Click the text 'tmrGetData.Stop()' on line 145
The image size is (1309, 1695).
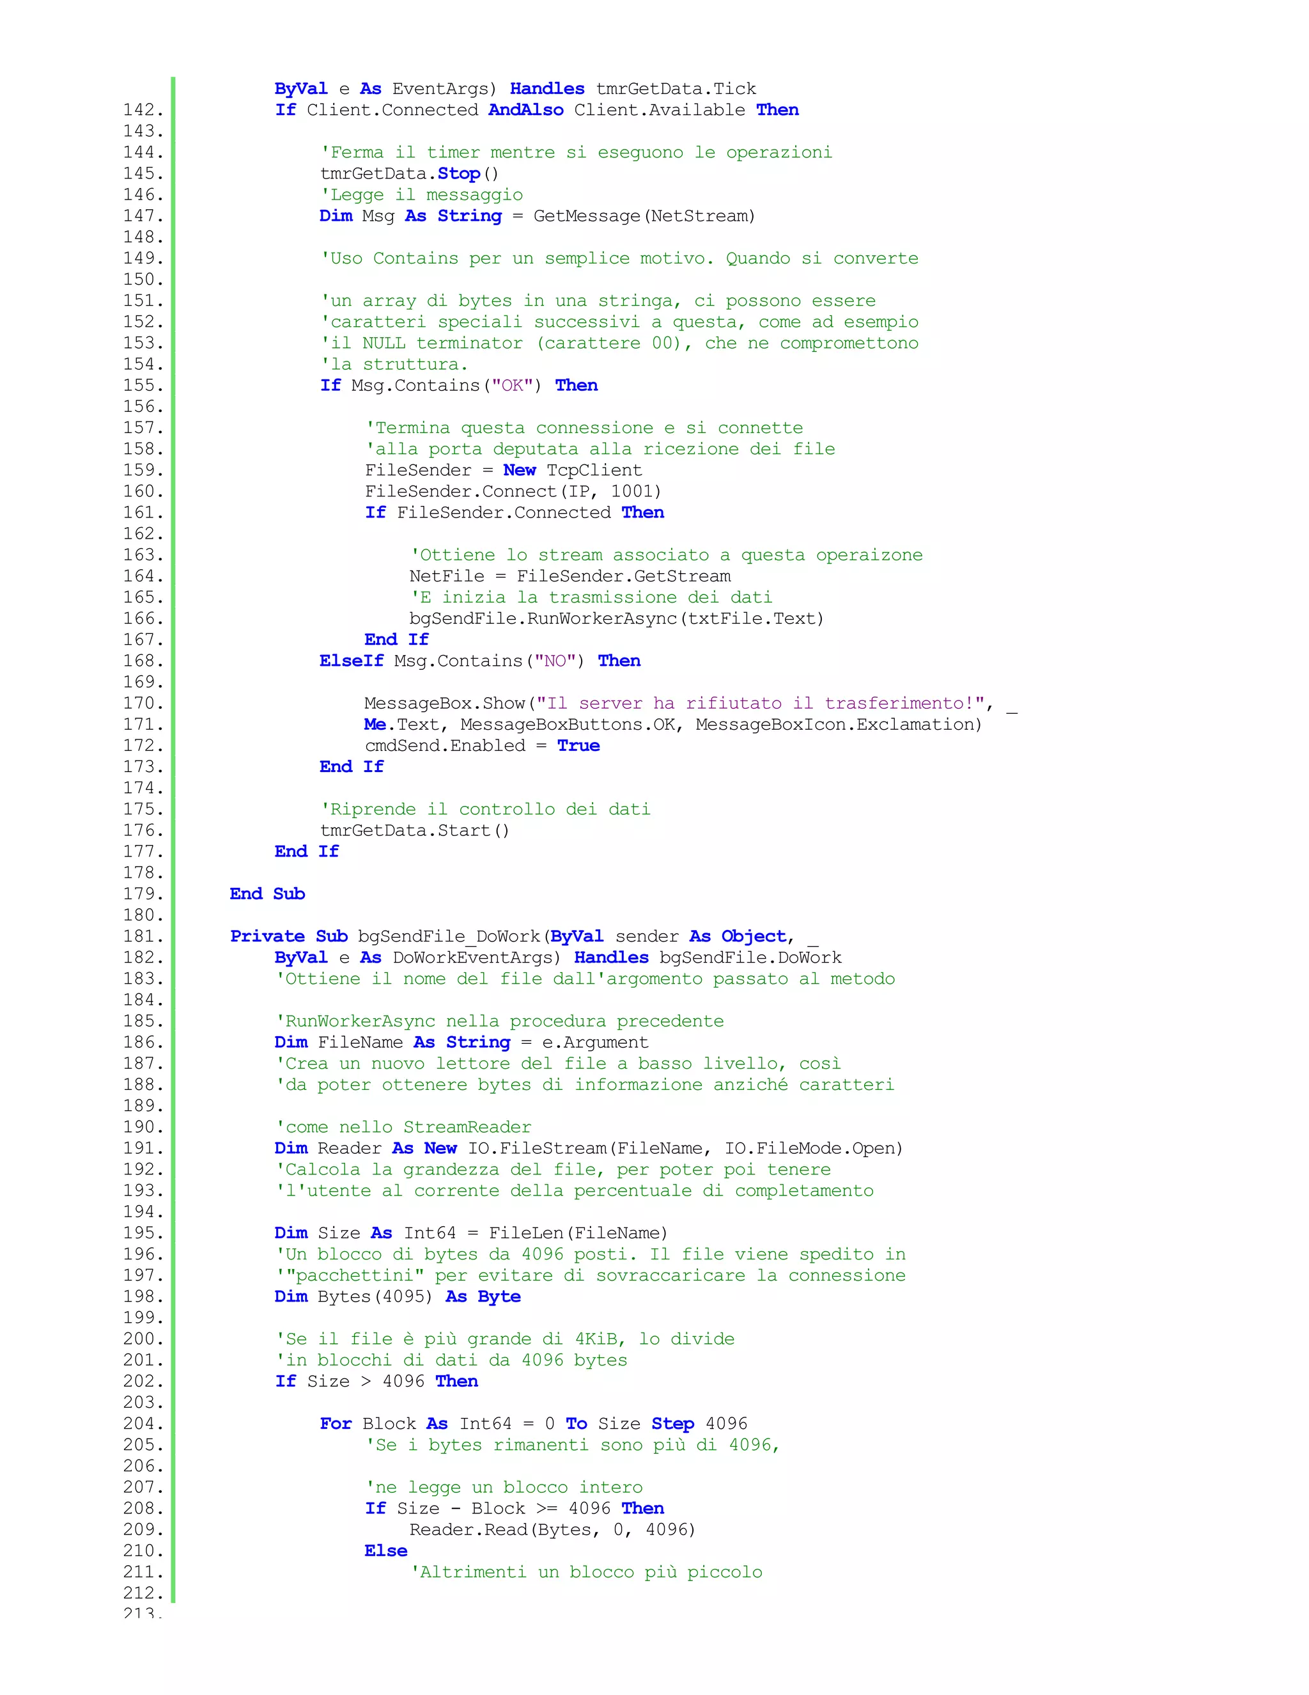point(410,174)
